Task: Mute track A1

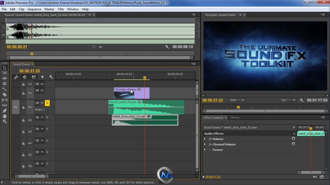Action: [x=42, y=103]
